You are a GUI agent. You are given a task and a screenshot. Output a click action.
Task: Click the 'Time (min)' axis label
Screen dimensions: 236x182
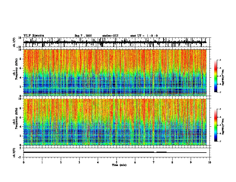[x=119, y=165]
